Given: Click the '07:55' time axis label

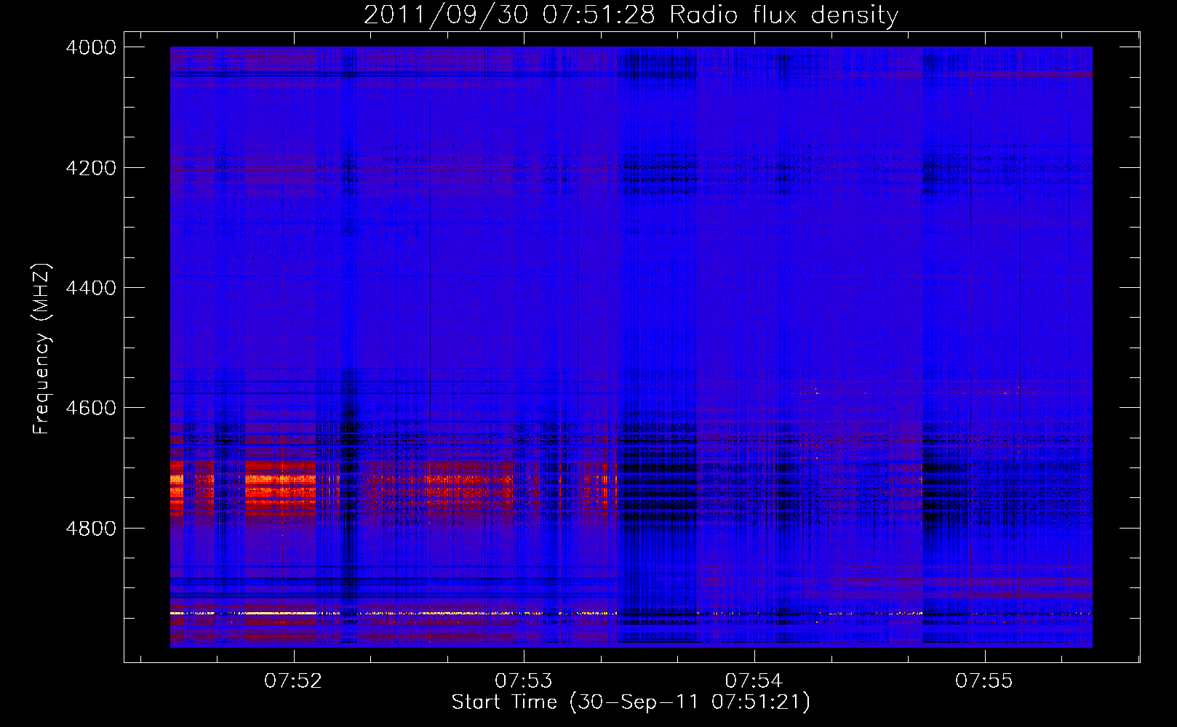Looking at the screenshot, I should (x=984, y=681).
